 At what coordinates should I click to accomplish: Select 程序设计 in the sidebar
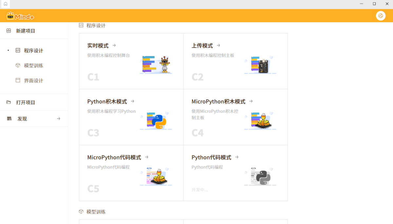pos(34,51)
